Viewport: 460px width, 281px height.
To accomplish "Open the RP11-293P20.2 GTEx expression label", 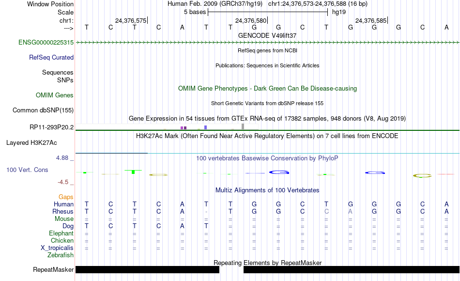I will pyautogui.click(x=52, y=127).
